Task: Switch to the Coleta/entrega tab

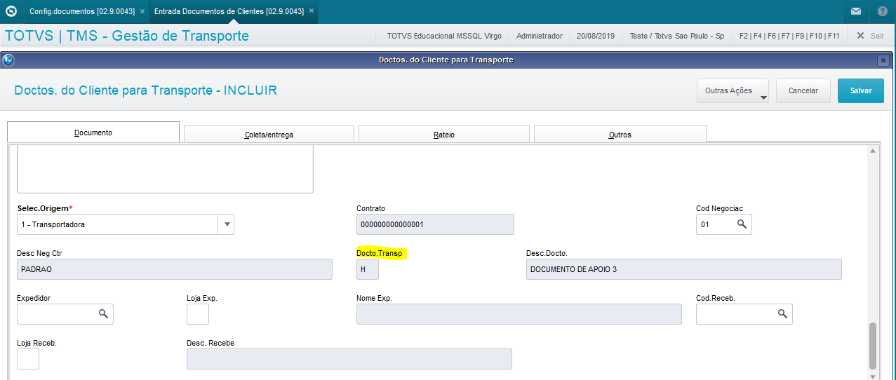Action: tap(269, 135)
